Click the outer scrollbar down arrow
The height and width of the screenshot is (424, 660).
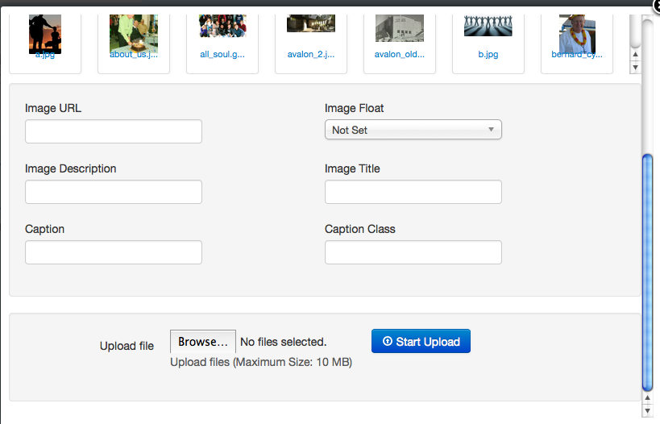point(646,410)
